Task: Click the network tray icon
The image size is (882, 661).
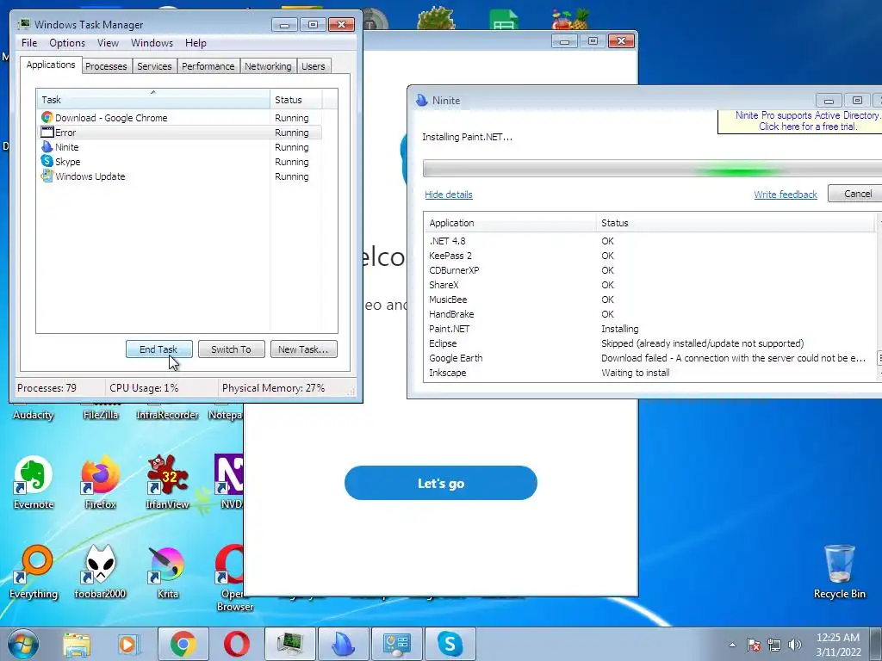Action: (x=774, y=645)
